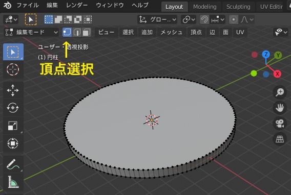Click the Blender logo icon
291x195 pixels.
(x=7, y=6)
